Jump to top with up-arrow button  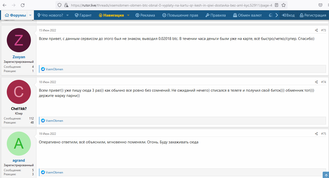(x=325, y=175)
